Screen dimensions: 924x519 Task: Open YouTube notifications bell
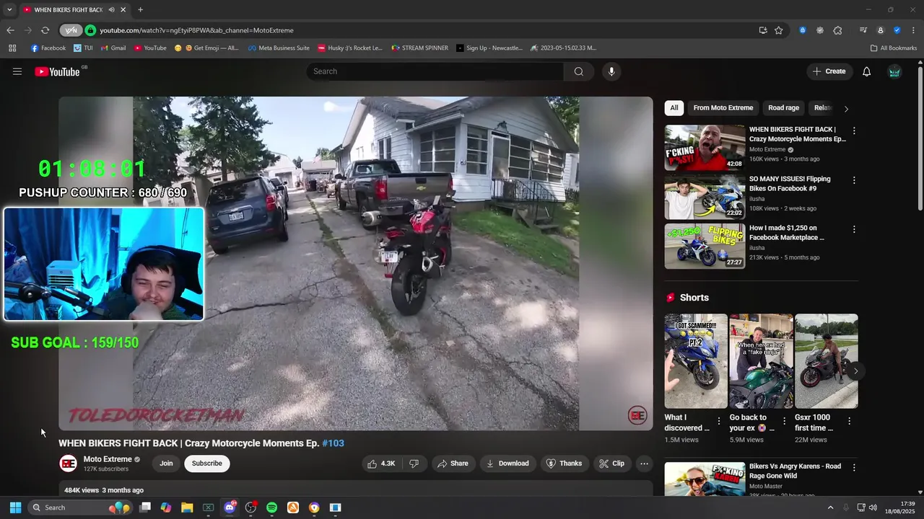coord(867,71)
